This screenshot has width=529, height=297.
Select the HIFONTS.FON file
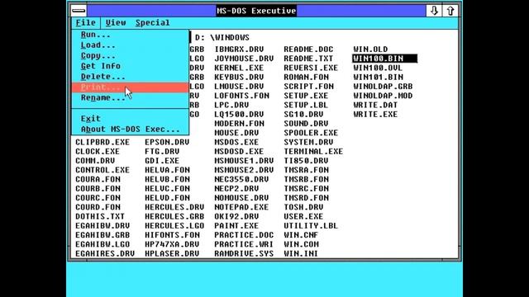click(x=172, y=235)
